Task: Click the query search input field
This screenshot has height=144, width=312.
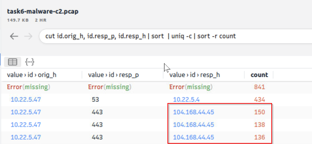Action: click(175, 36)
